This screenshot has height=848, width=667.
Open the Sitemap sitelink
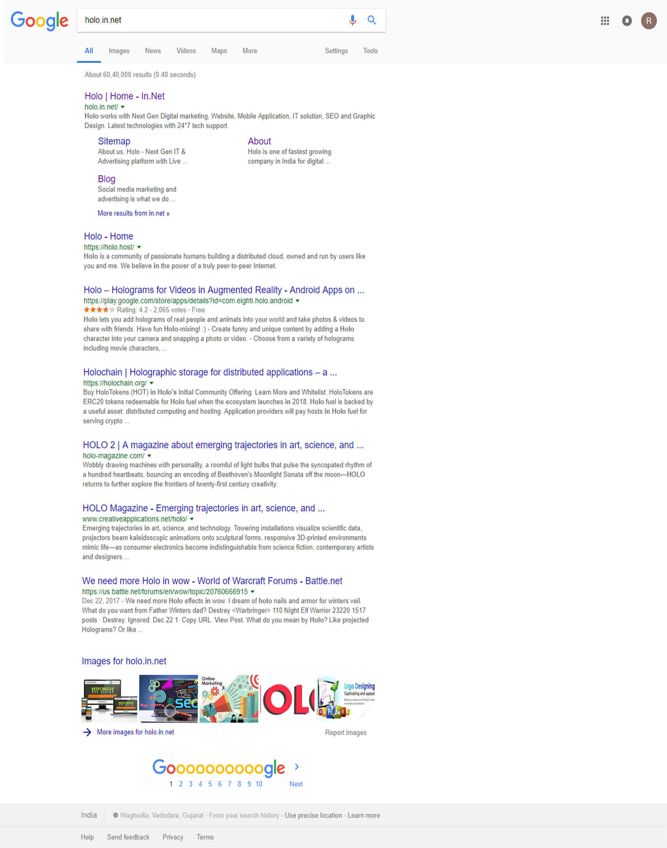pyautogui.click(x=114, y=141)
